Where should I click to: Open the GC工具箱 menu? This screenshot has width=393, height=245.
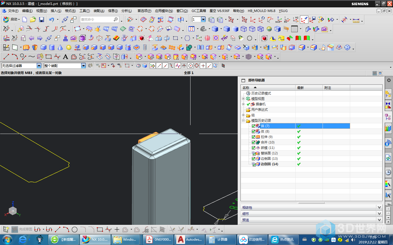[199, 11]
